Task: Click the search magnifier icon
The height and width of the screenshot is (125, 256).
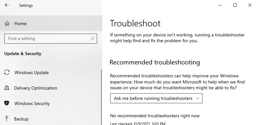Action: 92,39
